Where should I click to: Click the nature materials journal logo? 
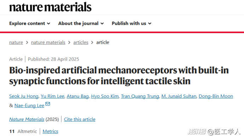50,7
